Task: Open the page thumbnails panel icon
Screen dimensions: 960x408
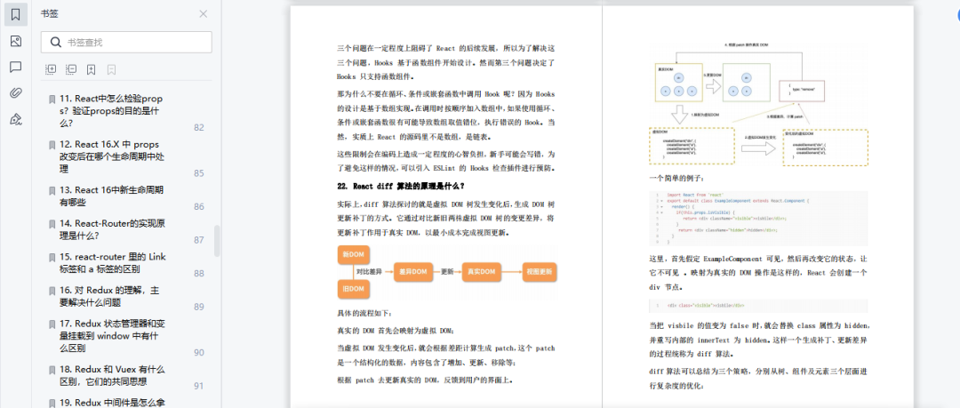Action: (x=16, y=41)
